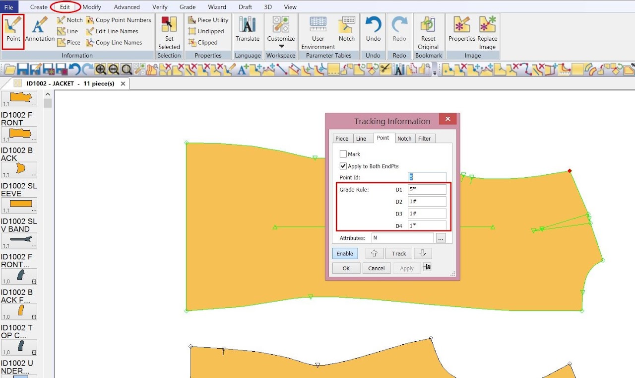Click the Enable button

(x=345, y=253)
